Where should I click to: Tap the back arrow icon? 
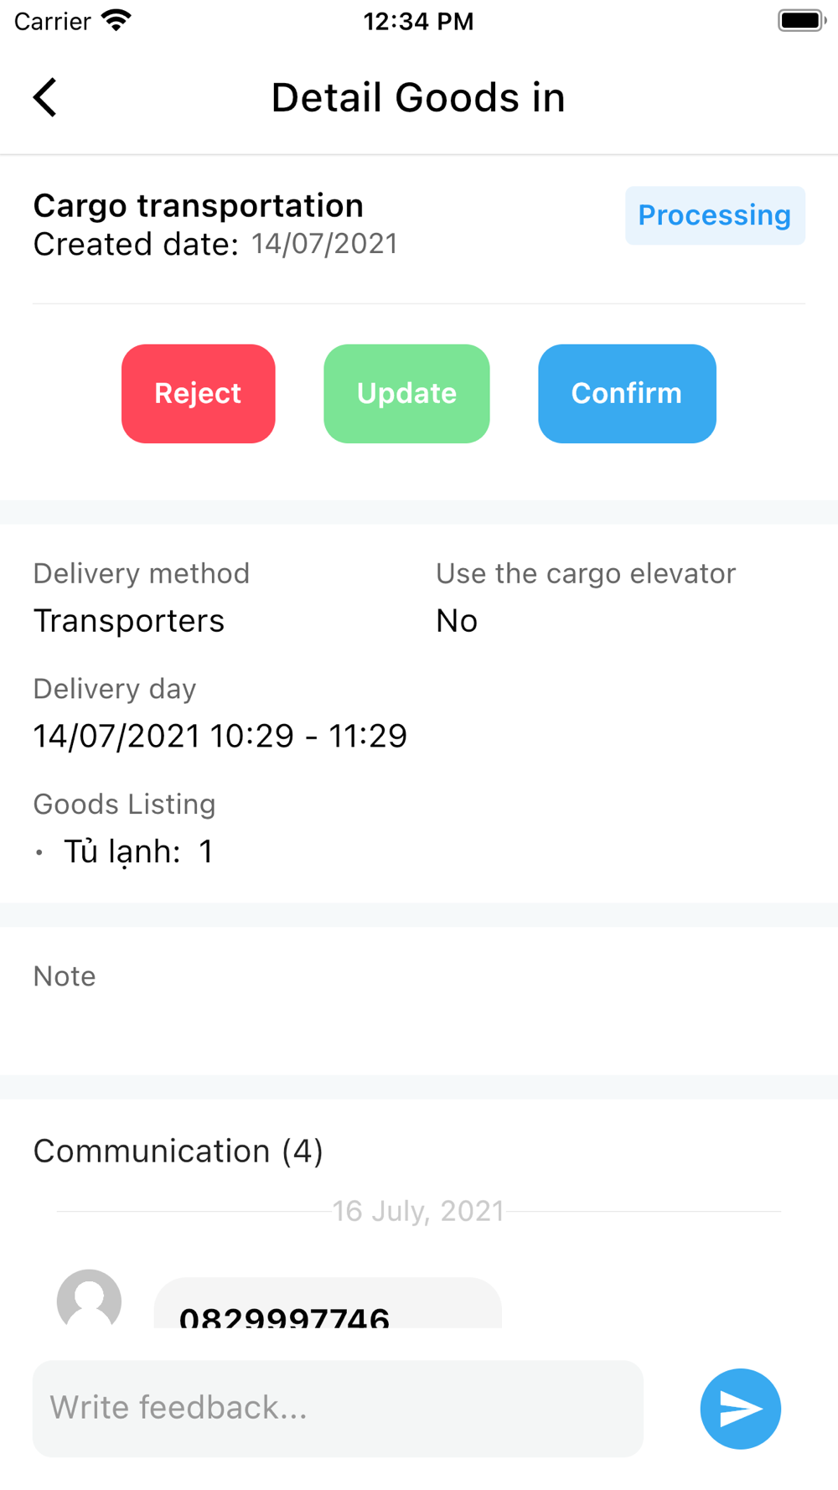[x=45, y=97]
